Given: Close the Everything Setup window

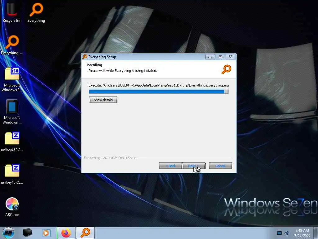Looking at the screenshot, I should click(231, 57).
